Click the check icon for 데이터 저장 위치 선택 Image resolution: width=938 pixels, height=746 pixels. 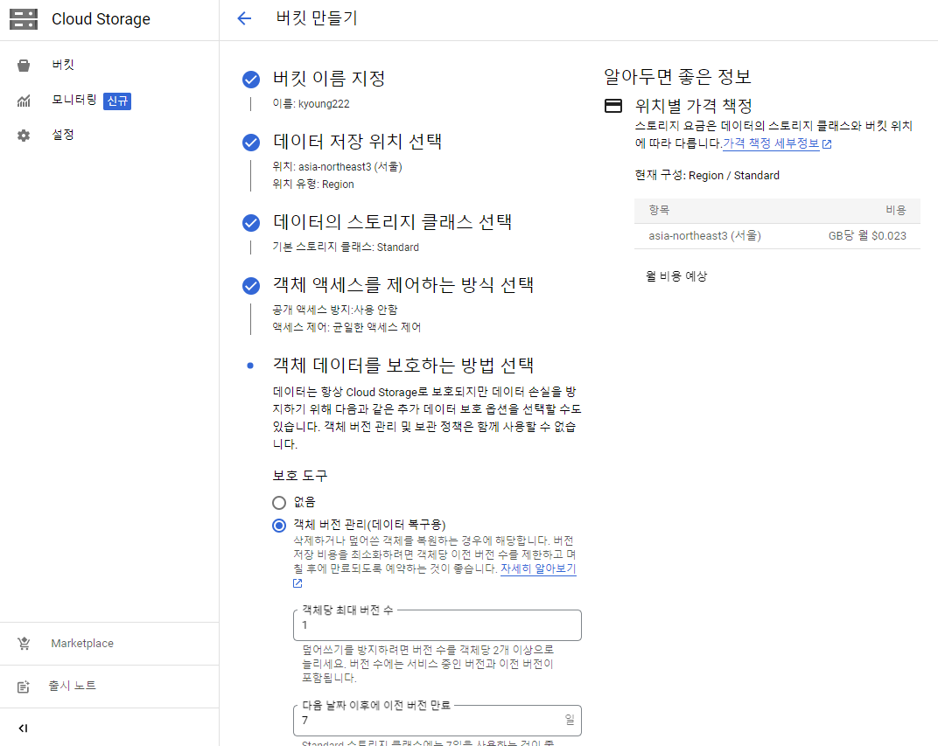coord(250,143)
